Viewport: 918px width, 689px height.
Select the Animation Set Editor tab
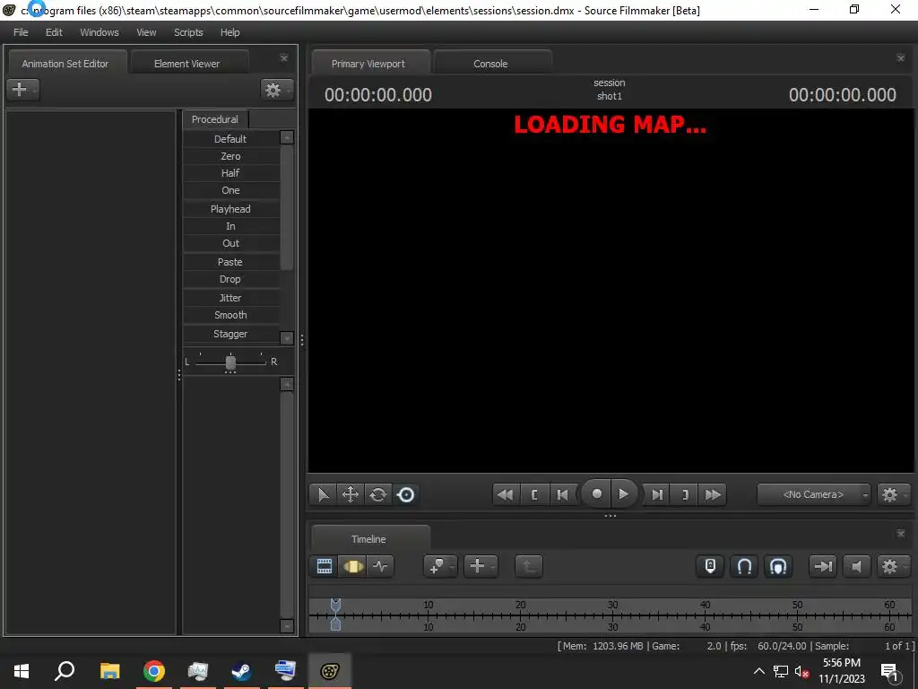65,64
